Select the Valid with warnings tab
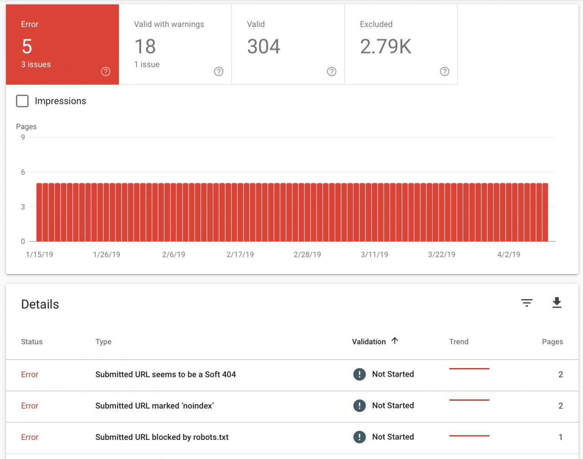Viewport: 583px width, 459px height. click(x=175, y=45)
